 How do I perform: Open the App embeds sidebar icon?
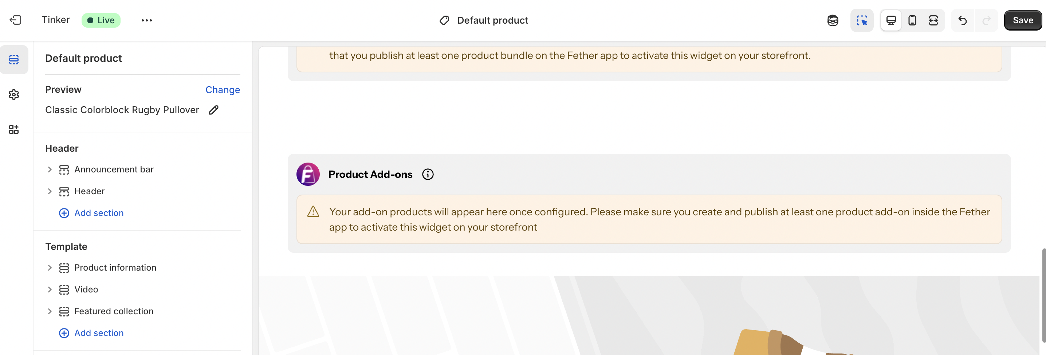click(x=14, y=129)
